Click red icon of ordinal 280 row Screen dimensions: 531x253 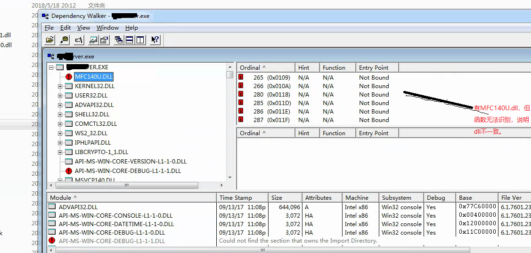tap(241, 94)
